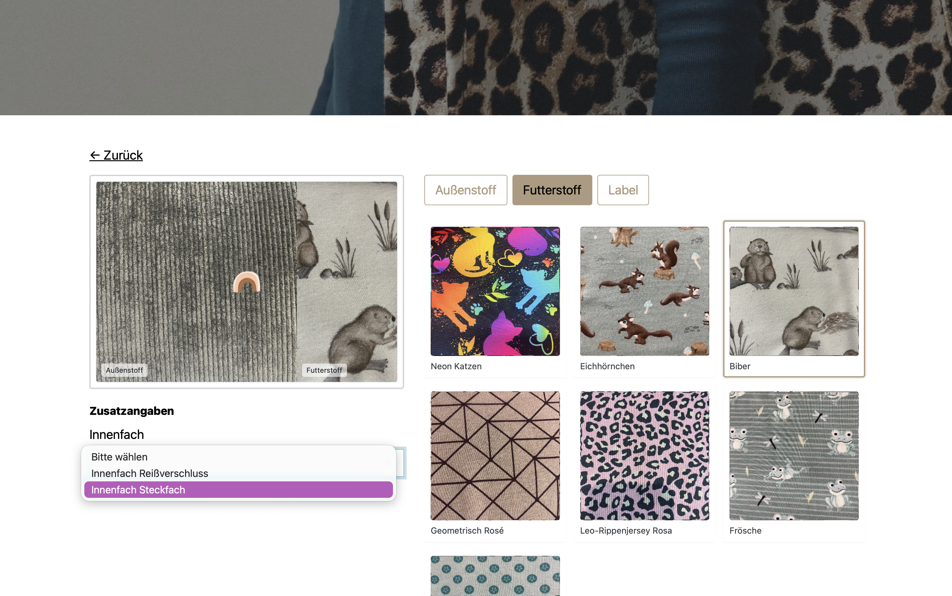Open the Label tab
Image resolution: width=952 pixels, height=596 pixels.
point(623,190)
